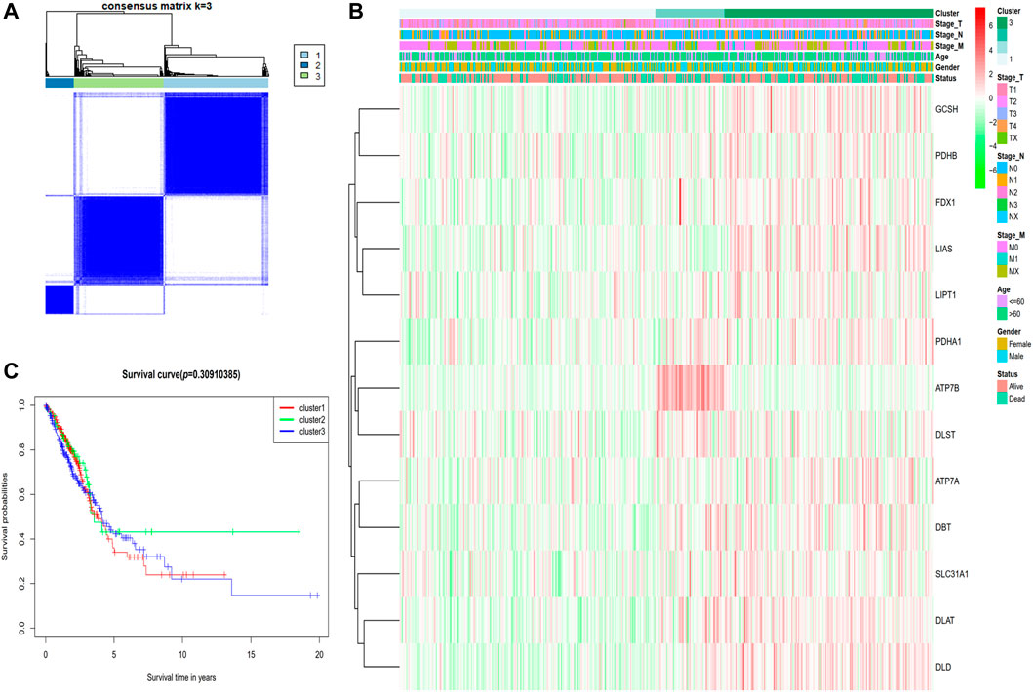The height and width of the screenshot is (692, 1033).
Task: Click the 'Stage_N' label beside the annotation bars
Action: click(948, 35)
